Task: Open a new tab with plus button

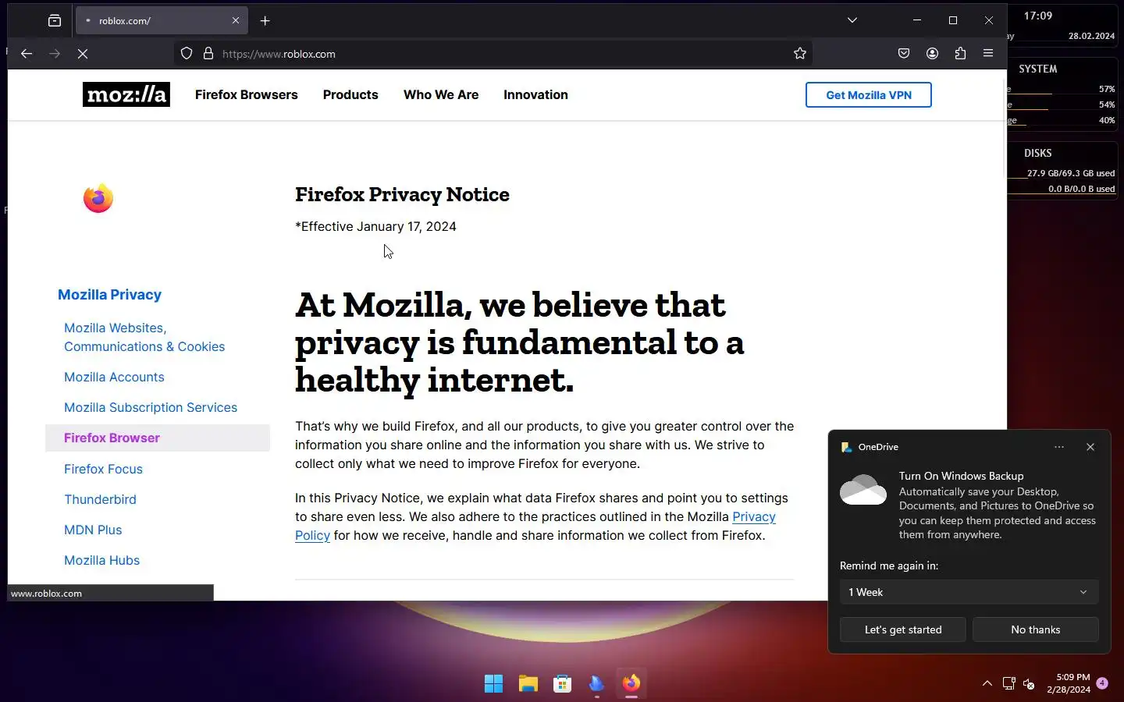Action: click(265, 21)
